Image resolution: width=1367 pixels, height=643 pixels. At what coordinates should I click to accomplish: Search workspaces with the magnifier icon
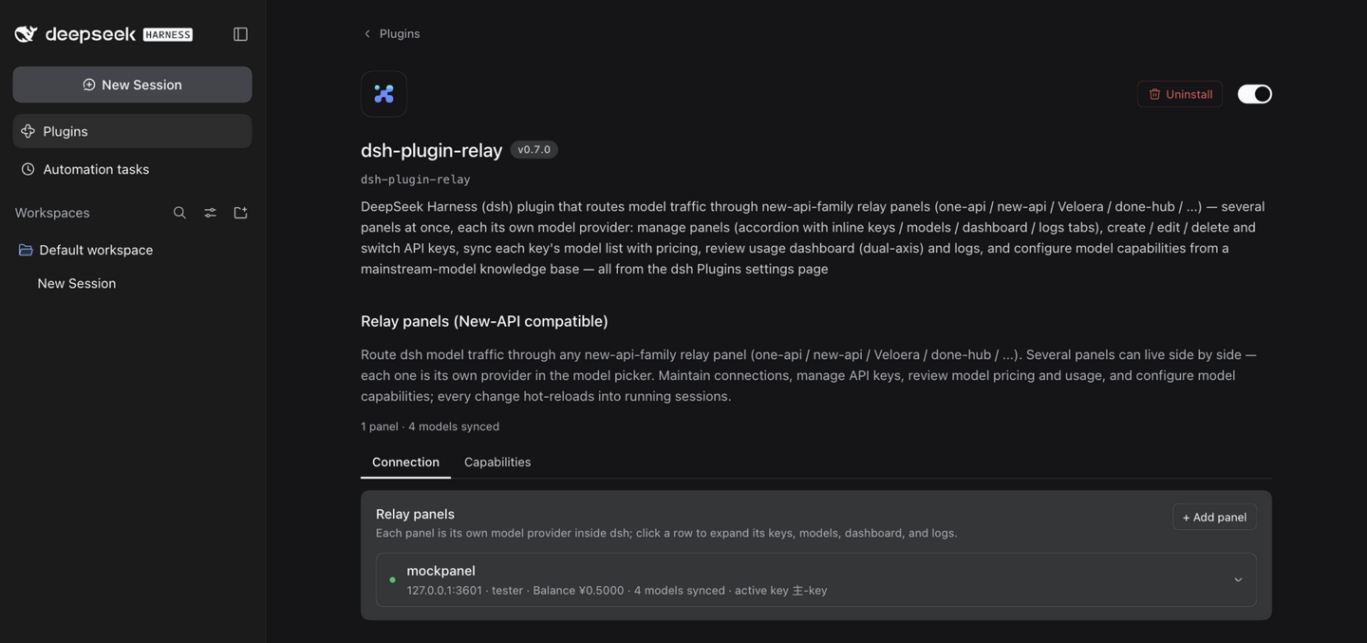tap(179, 213)
